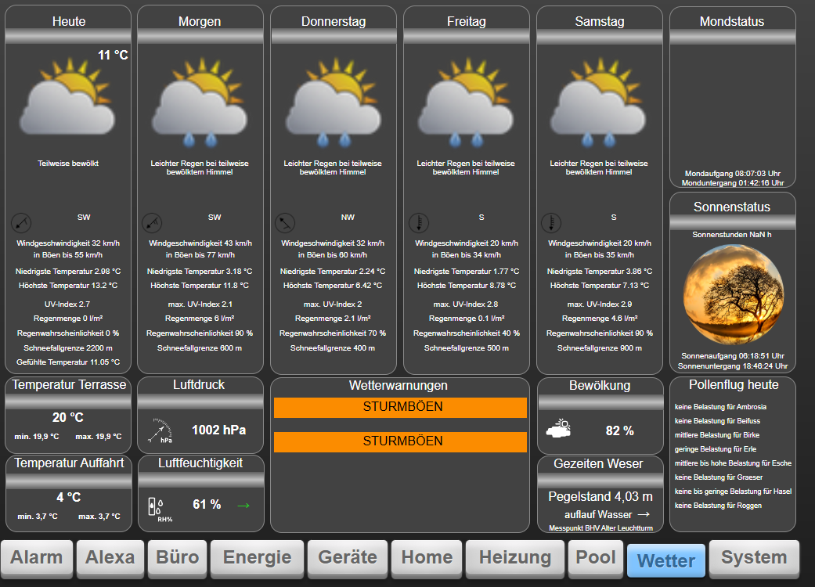Click the first STURMBÖEN warning banner

(400, 407)
